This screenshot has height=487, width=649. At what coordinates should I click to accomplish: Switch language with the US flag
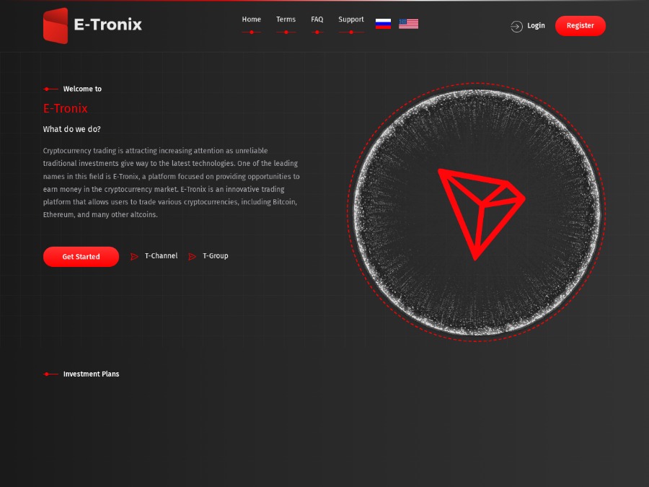[x=408, y=24]
